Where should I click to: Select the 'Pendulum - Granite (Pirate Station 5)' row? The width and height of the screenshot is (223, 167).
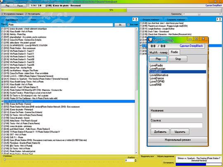(x=68, y=143)
